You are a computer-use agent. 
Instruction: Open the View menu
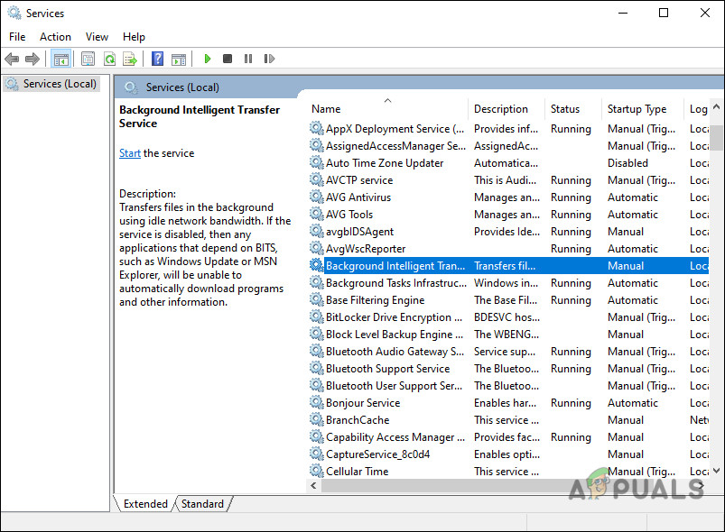click(x=97, y=37)
